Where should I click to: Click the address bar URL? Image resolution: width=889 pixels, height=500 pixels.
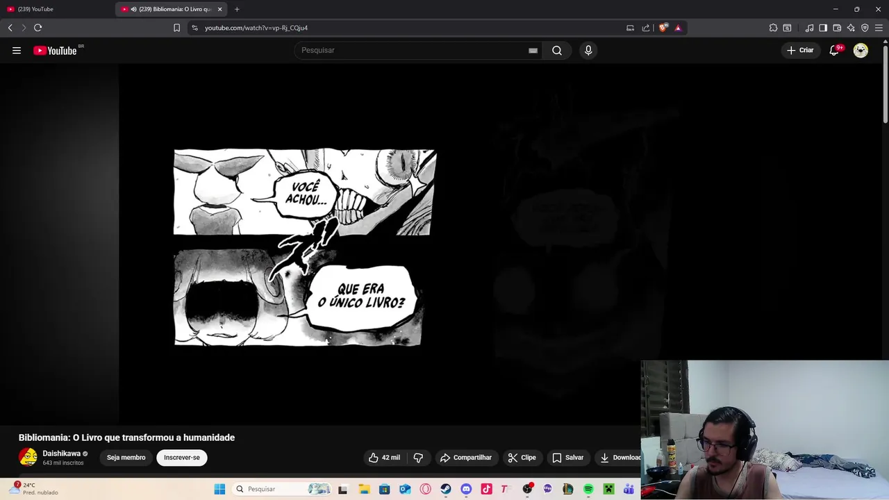click(x=256, y=28)
